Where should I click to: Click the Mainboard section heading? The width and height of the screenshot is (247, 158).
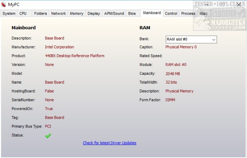[x=24, y=28]
